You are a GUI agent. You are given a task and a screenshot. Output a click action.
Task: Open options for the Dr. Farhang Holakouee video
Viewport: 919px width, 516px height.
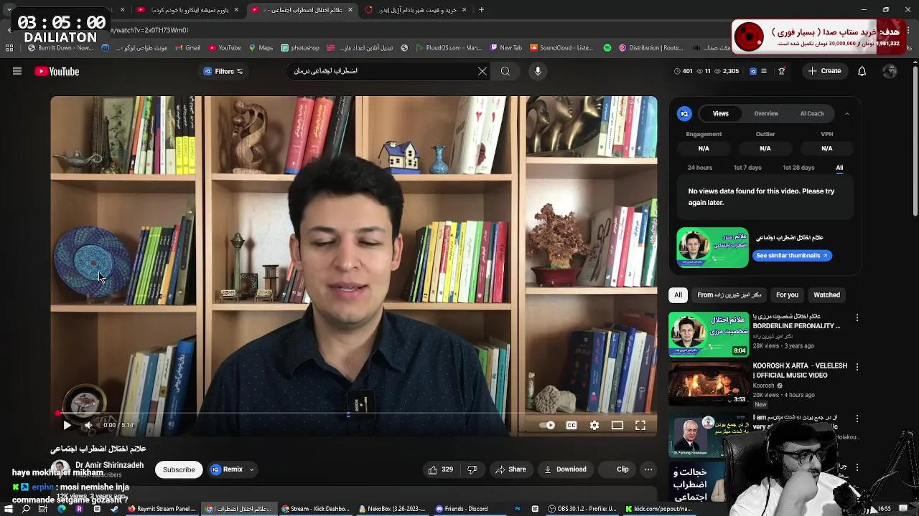pos(857,418)
